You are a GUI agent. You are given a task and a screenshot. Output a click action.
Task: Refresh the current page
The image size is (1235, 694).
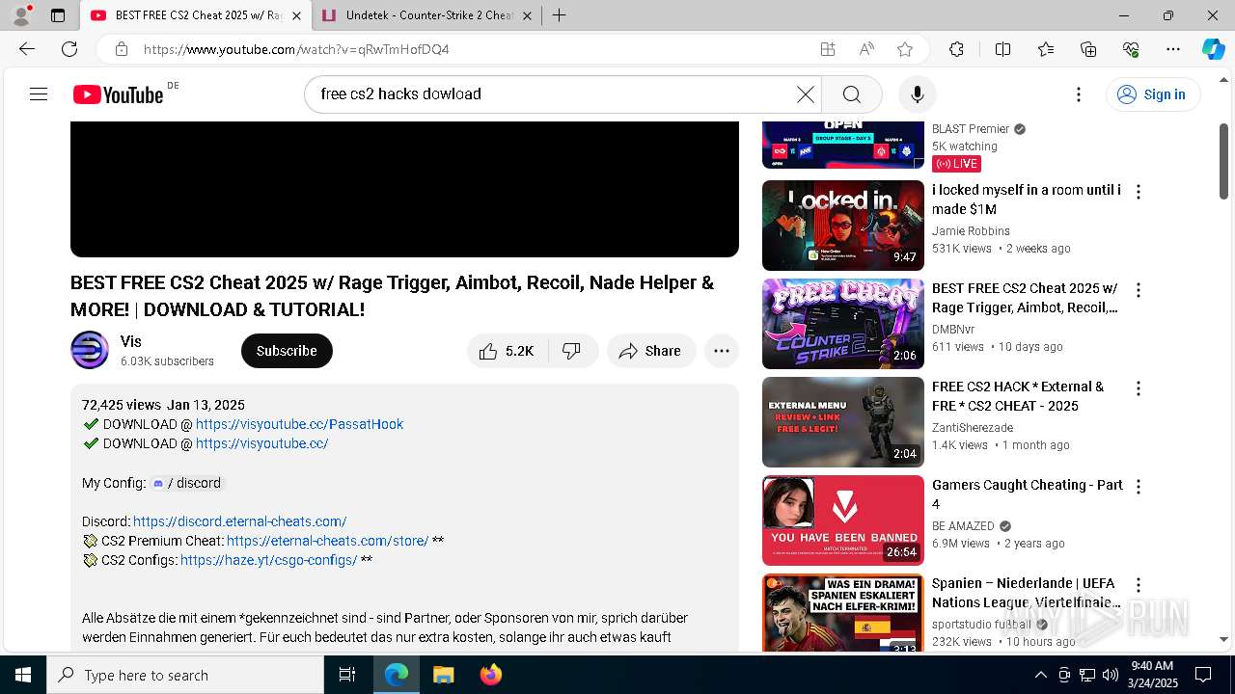[x=69, y=49]
